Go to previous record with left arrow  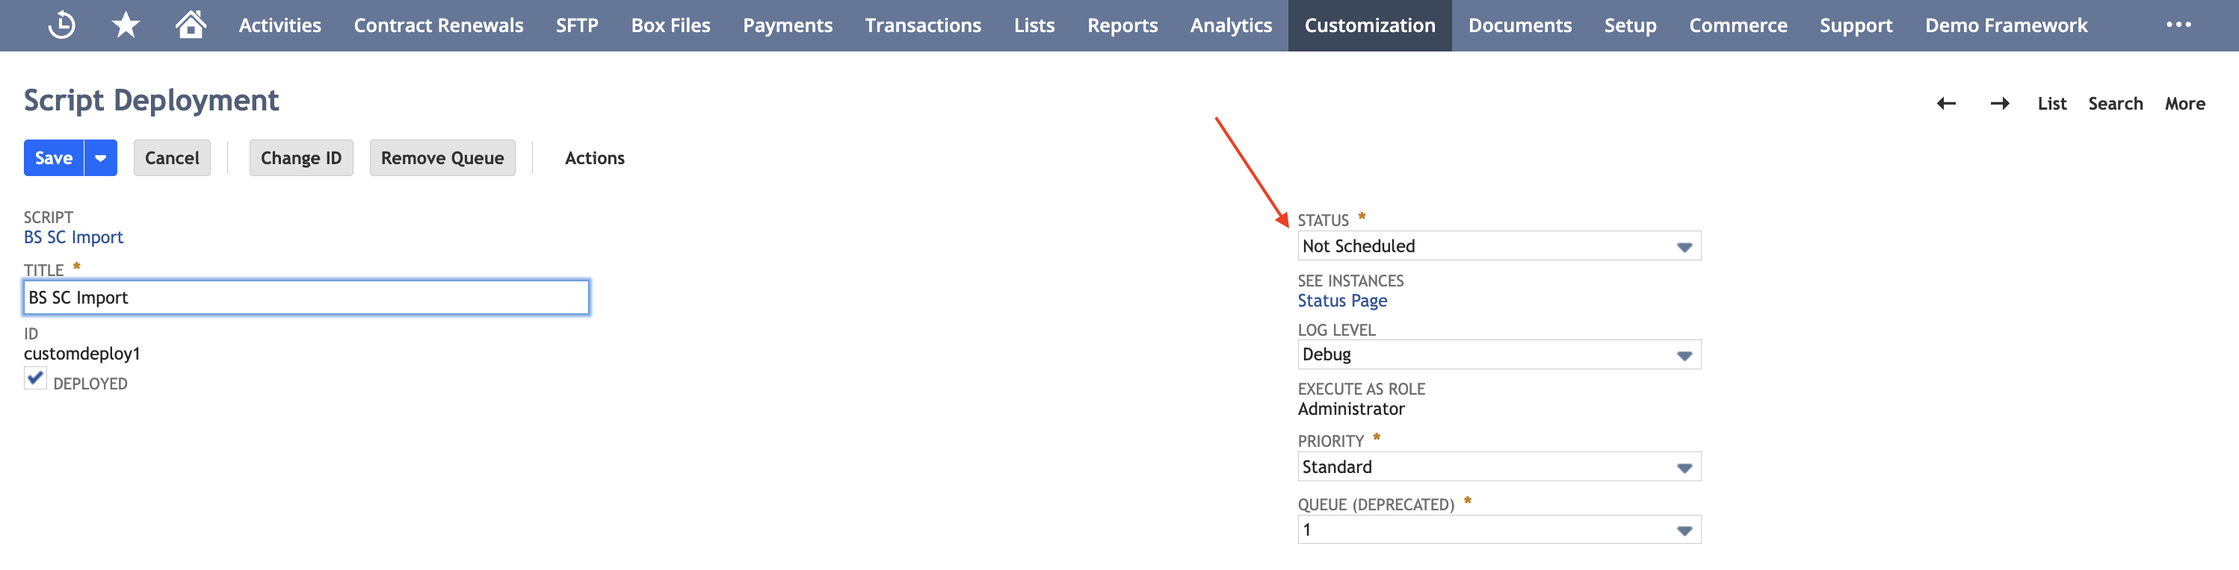[x=1946, y=104]
